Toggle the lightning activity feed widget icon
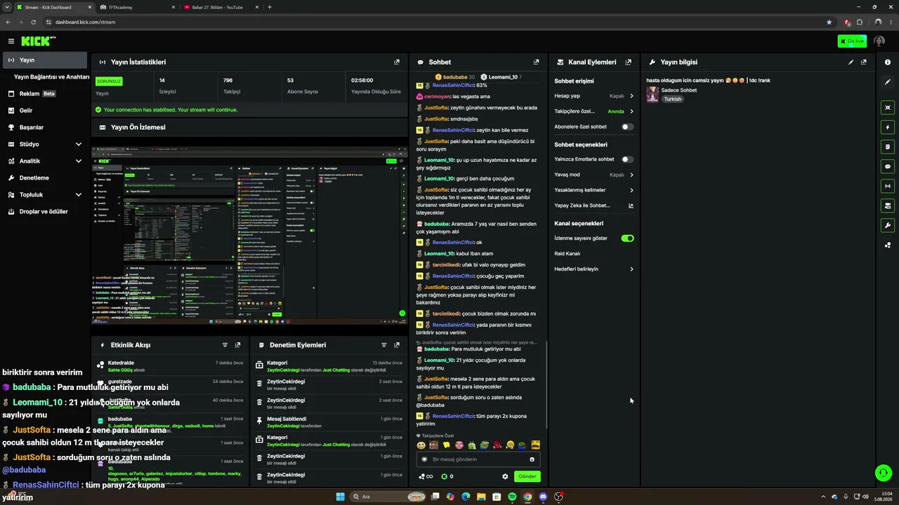Viewport: 899px width, 505px height. click(x=888, y=128)
